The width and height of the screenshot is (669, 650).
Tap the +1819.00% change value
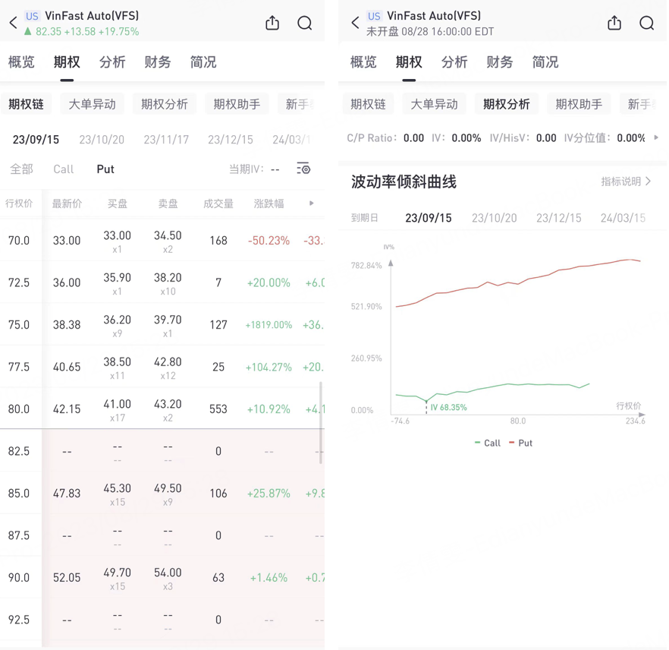coord(269,324)
